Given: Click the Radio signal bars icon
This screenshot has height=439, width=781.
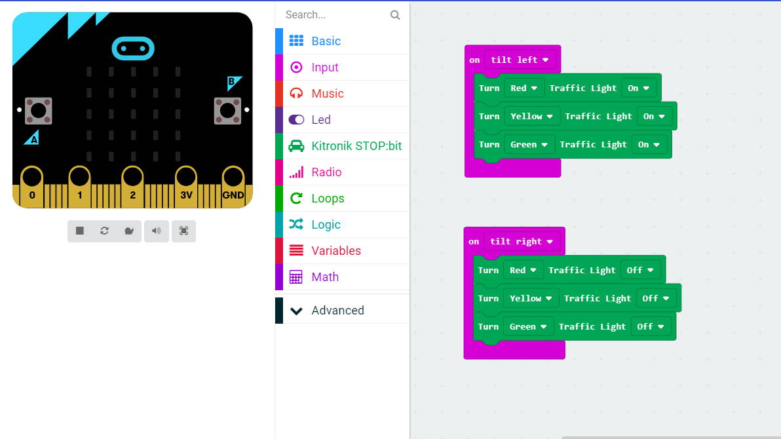Looking at the screenshot, I should point(296,172).
